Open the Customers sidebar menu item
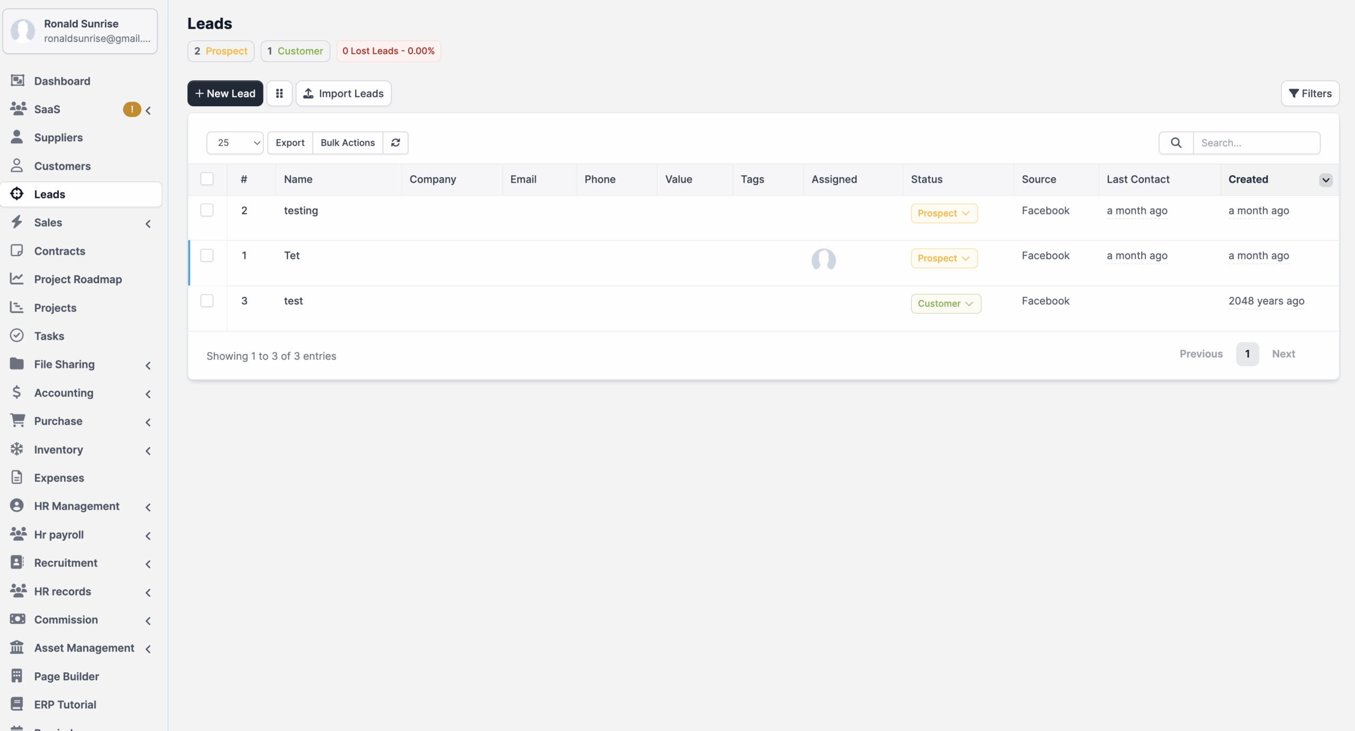 [62, 166]
